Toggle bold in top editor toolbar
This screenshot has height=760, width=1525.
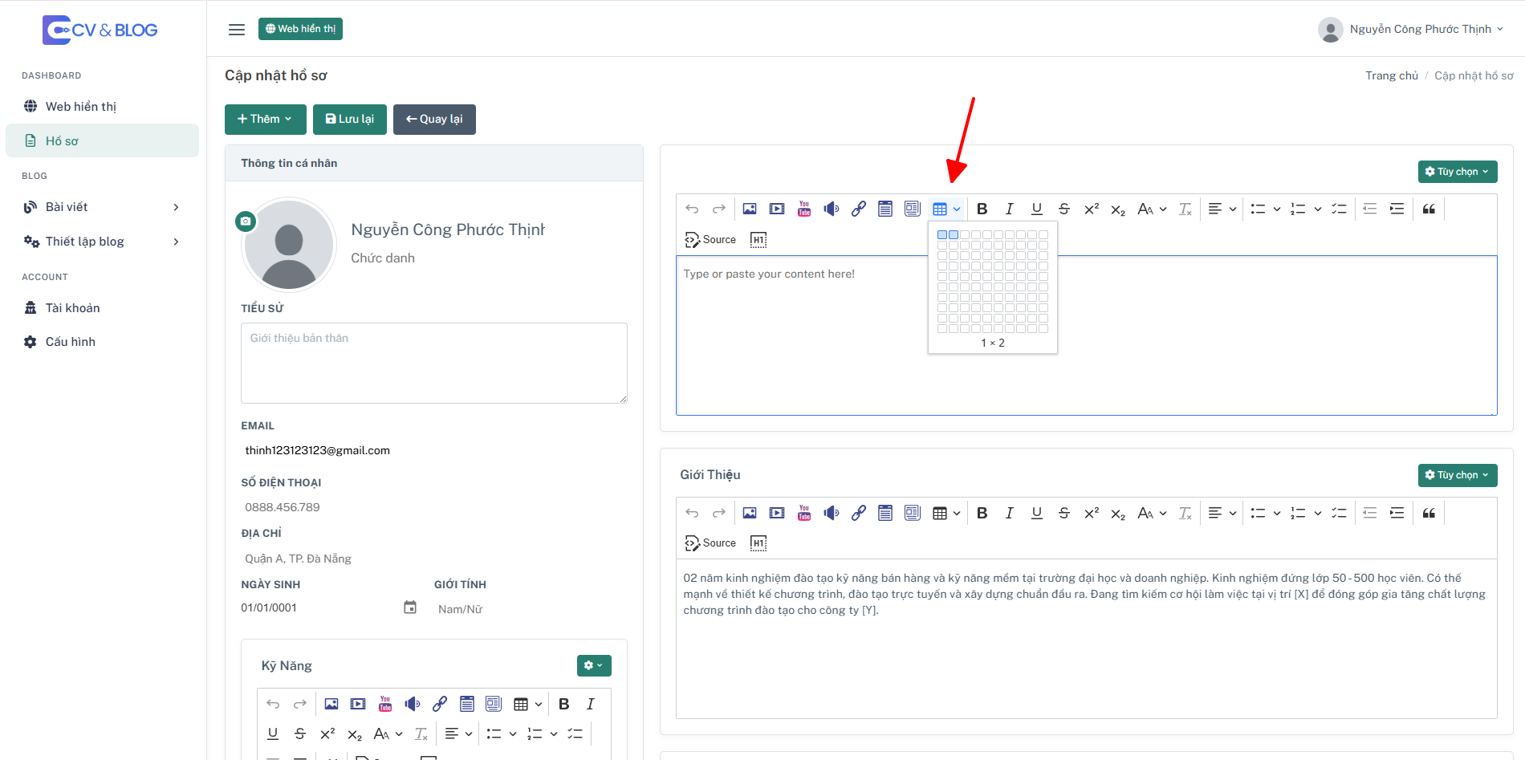982,209
